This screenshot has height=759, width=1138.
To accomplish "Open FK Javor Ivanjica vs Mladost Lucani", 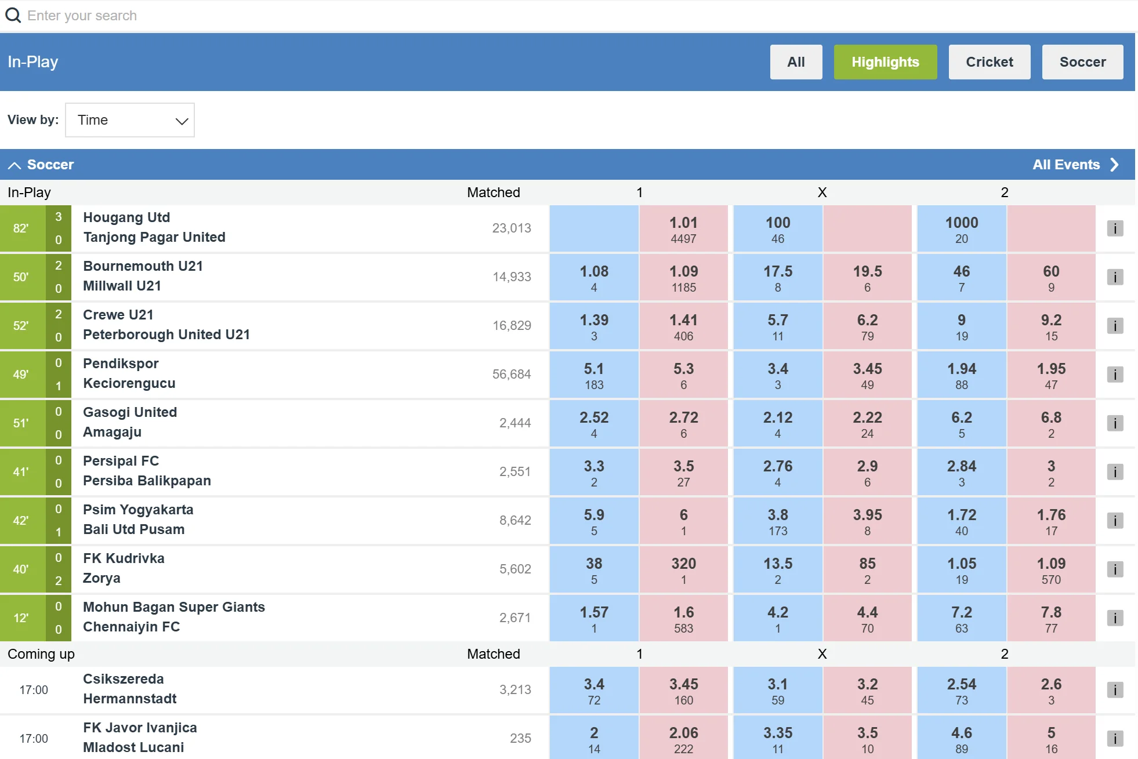I will (140, 738).
